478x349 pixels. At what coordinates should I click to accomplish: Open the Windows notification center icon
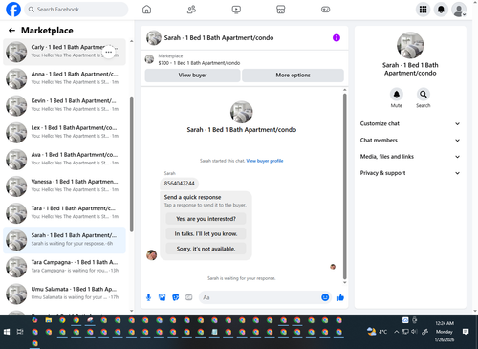click(466, 332)
